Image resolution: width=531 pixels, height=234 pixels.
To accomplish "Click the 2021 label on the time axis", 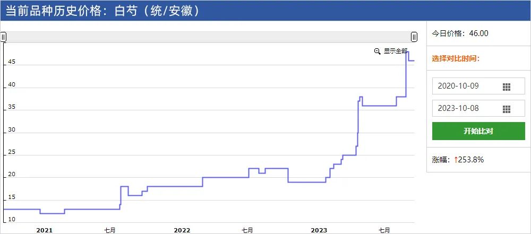I will pos(44,230).
